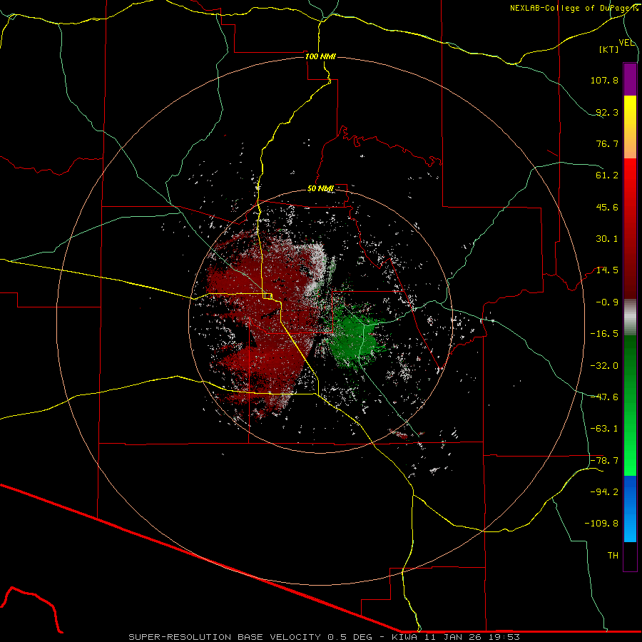Select the 61.2 legend value
Viewport: 642px width, 642px height.
tap(607, 175)
